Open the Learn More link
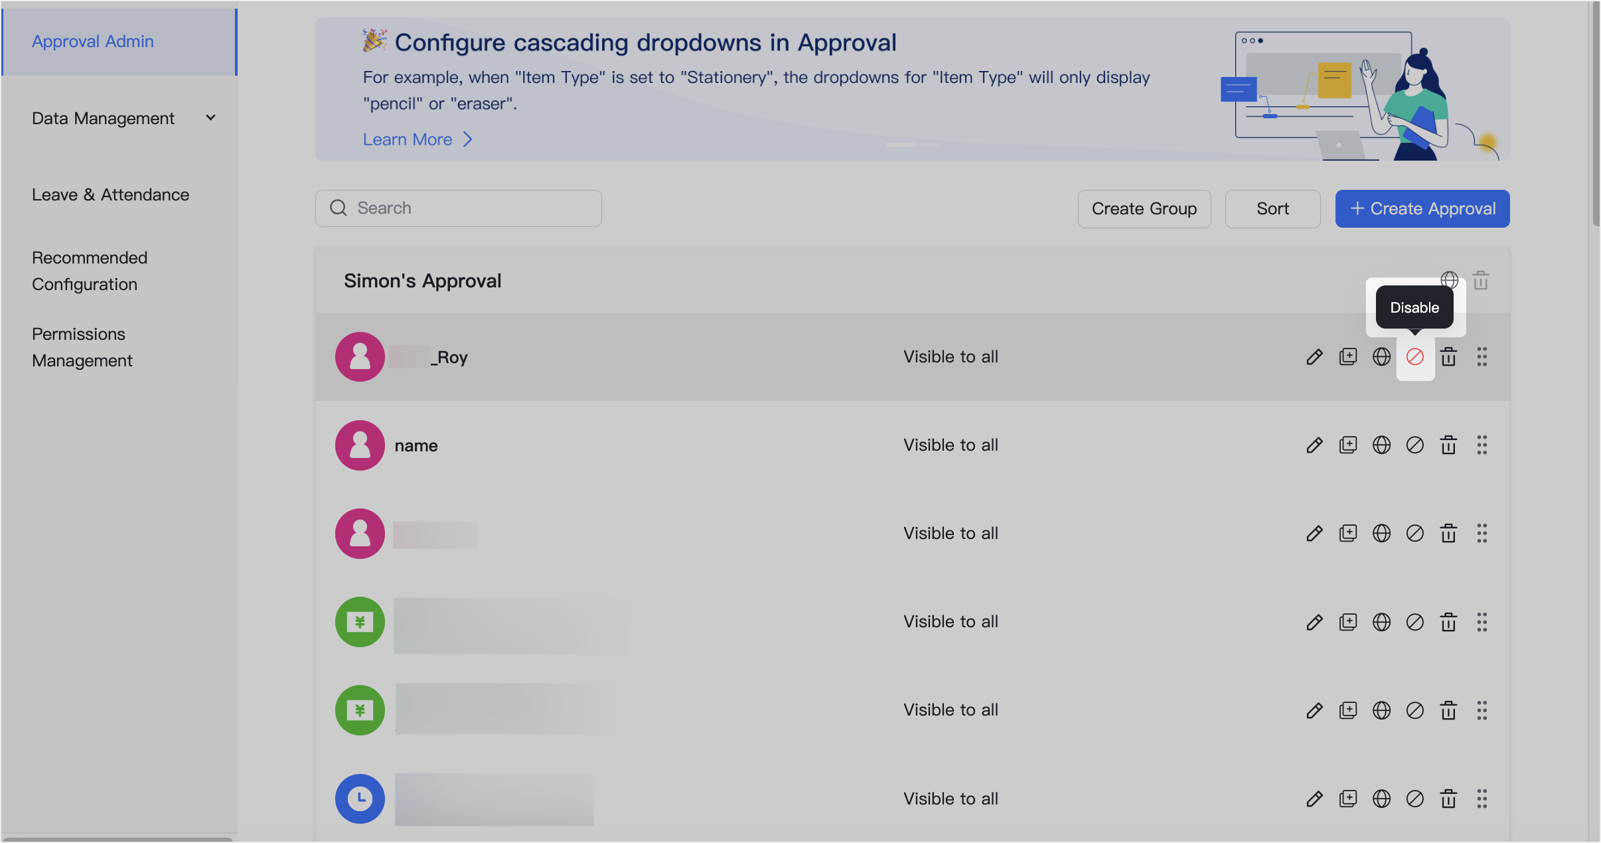The image size is (1601, 843). tap(408, 139)
